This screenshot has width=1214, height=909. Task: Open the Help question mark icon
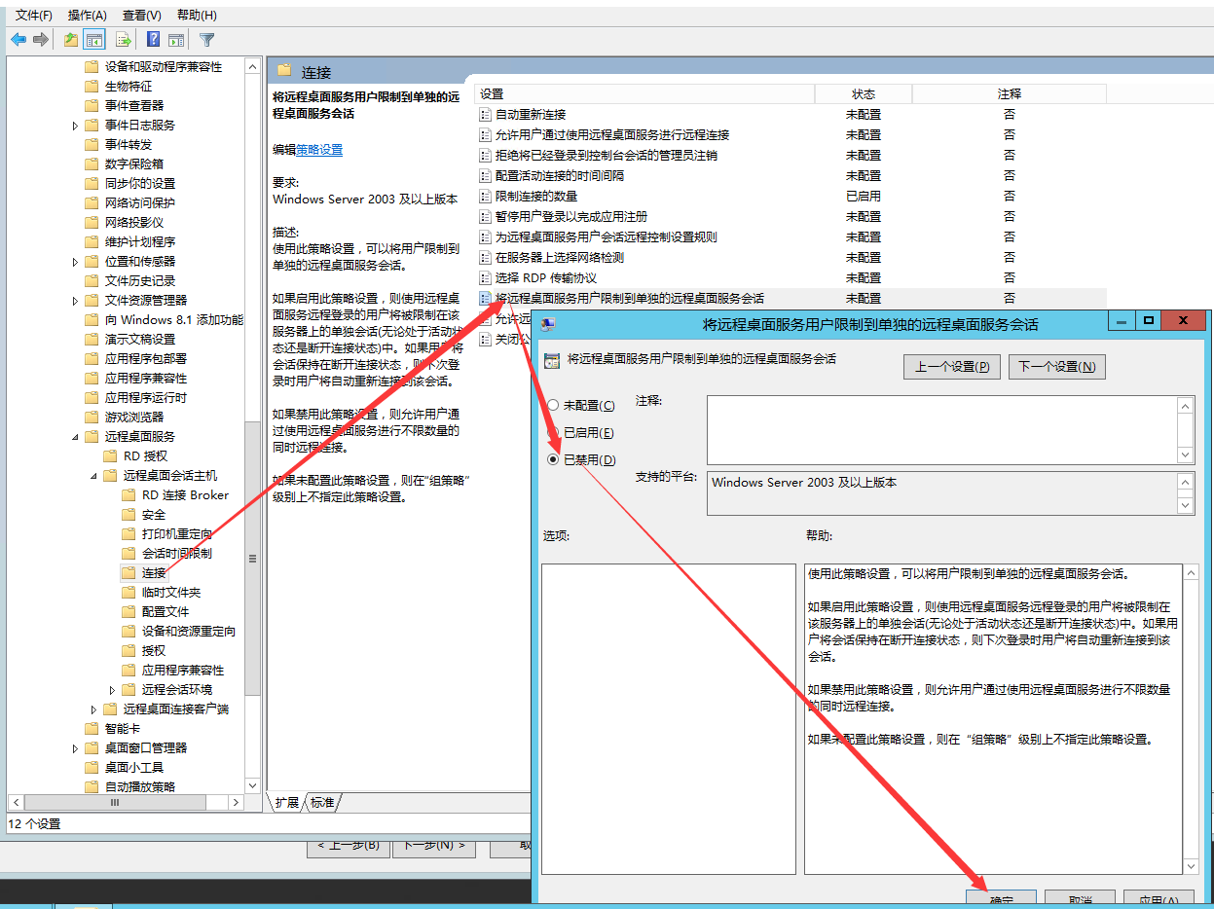point(154,40)
